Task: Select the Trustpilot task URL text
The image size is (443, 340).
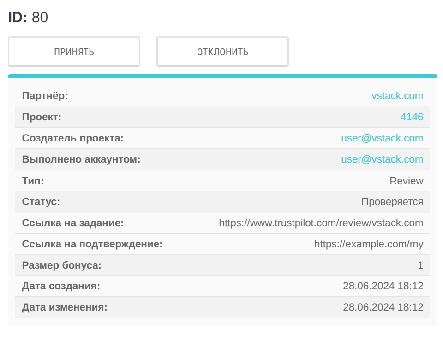Action: coord(321,223)
